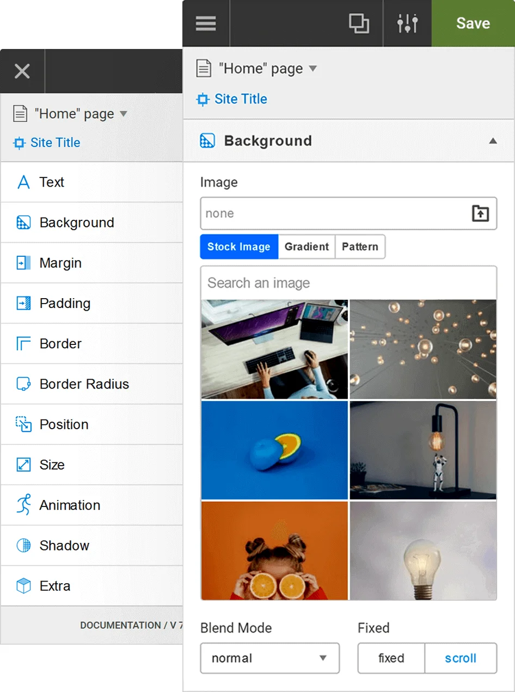Open the Blend Mode normal dropdown
Screen dimensions: 515x692
(270, 658)
